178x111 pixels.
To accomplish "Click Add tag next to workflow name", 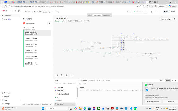I will coord(56,12).
